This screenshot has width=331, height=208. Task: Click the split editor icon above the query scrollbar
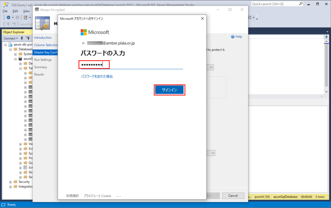pyautogui.click(x=326, y=37)
